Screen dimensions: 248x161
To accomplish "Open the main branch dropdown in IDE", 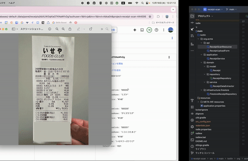I will (231, 9).
